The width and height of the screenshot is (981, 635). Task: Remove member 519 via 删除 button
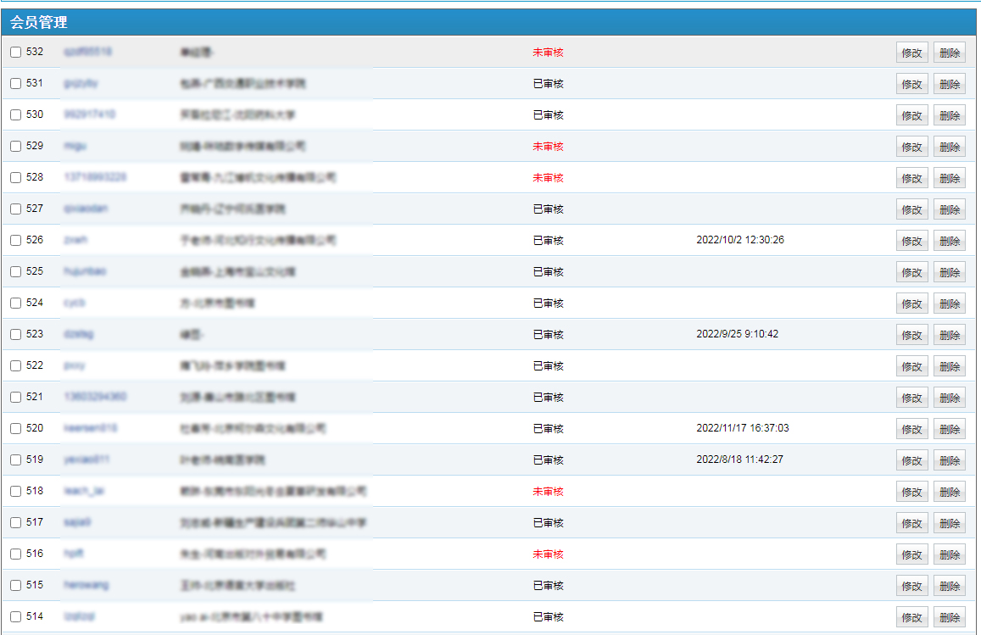[x=950, y=460]
